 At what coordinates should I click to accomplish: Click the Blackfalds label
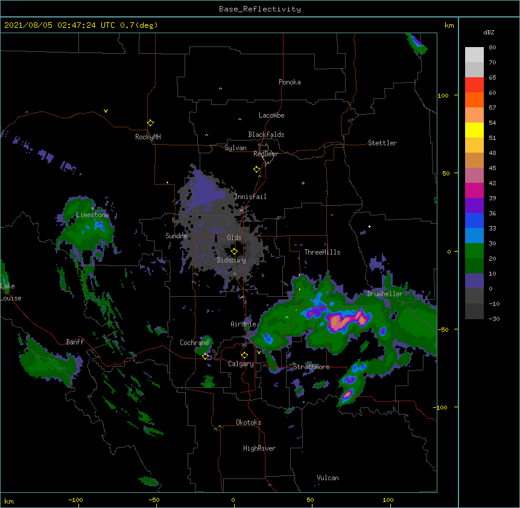[266, 135]
